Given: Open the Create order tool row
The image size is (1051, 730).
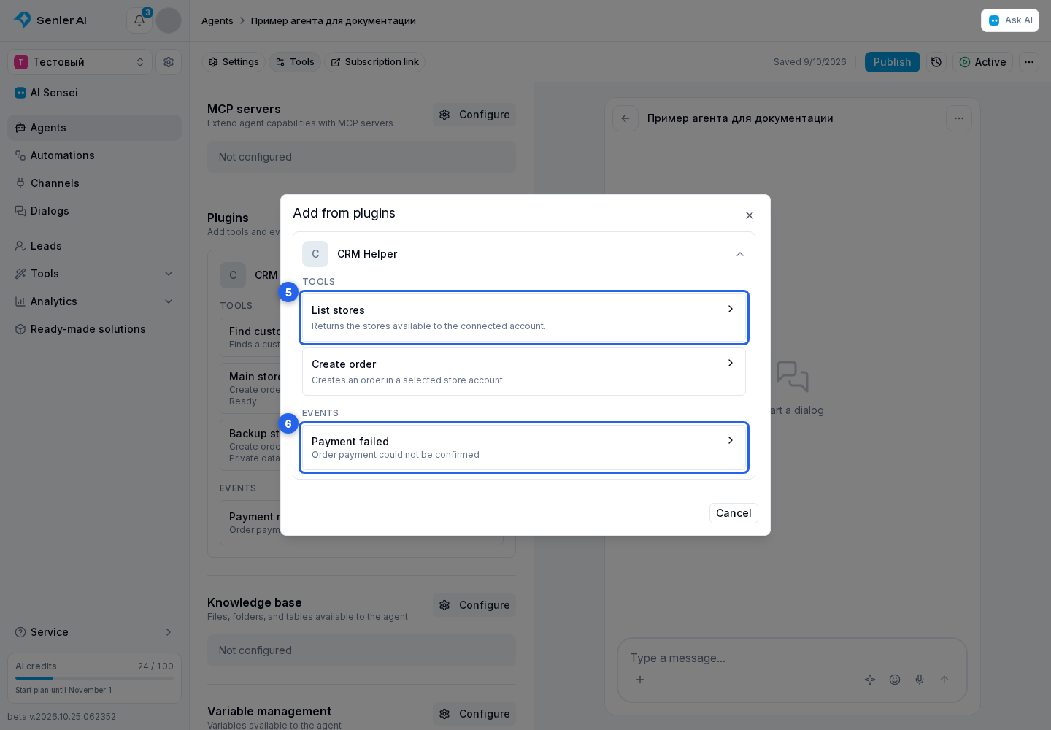Looking at the screenshot, I should [524, 372].
